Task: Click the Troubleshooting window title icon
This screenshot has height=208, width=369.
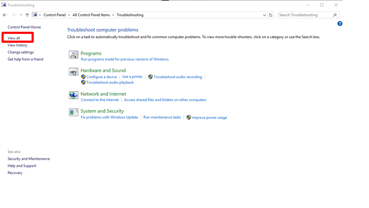Action: click(3, 5)
